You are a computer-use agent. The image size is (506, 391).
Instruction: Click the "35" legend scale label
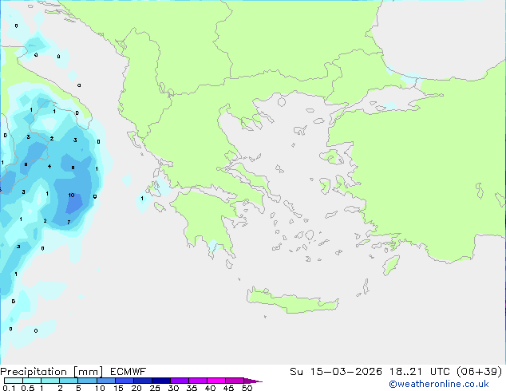point(192,388)
